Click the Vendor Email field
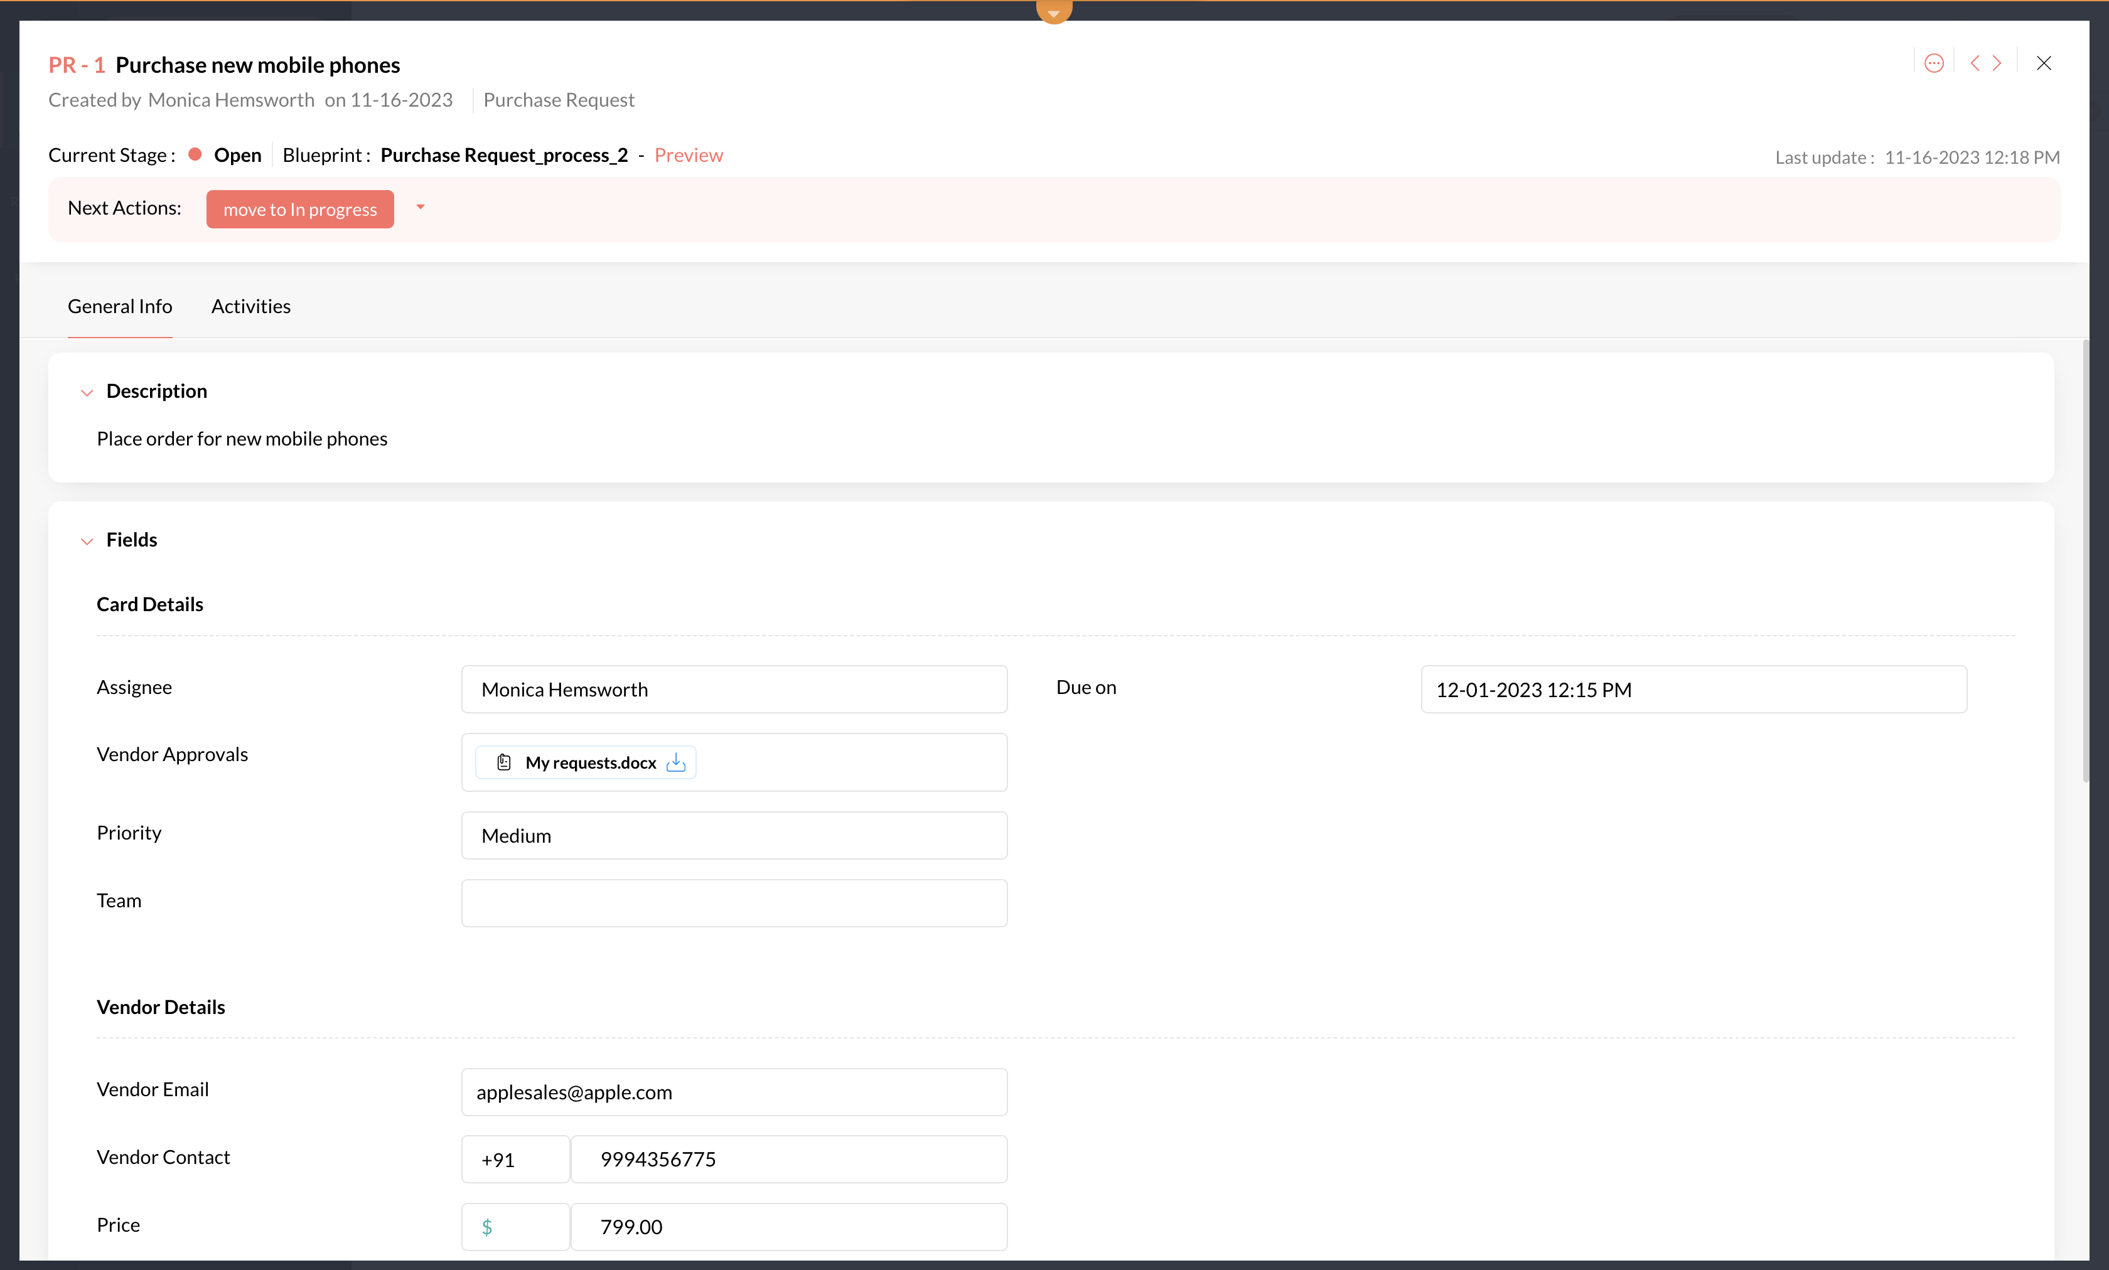 (734, 1092)
